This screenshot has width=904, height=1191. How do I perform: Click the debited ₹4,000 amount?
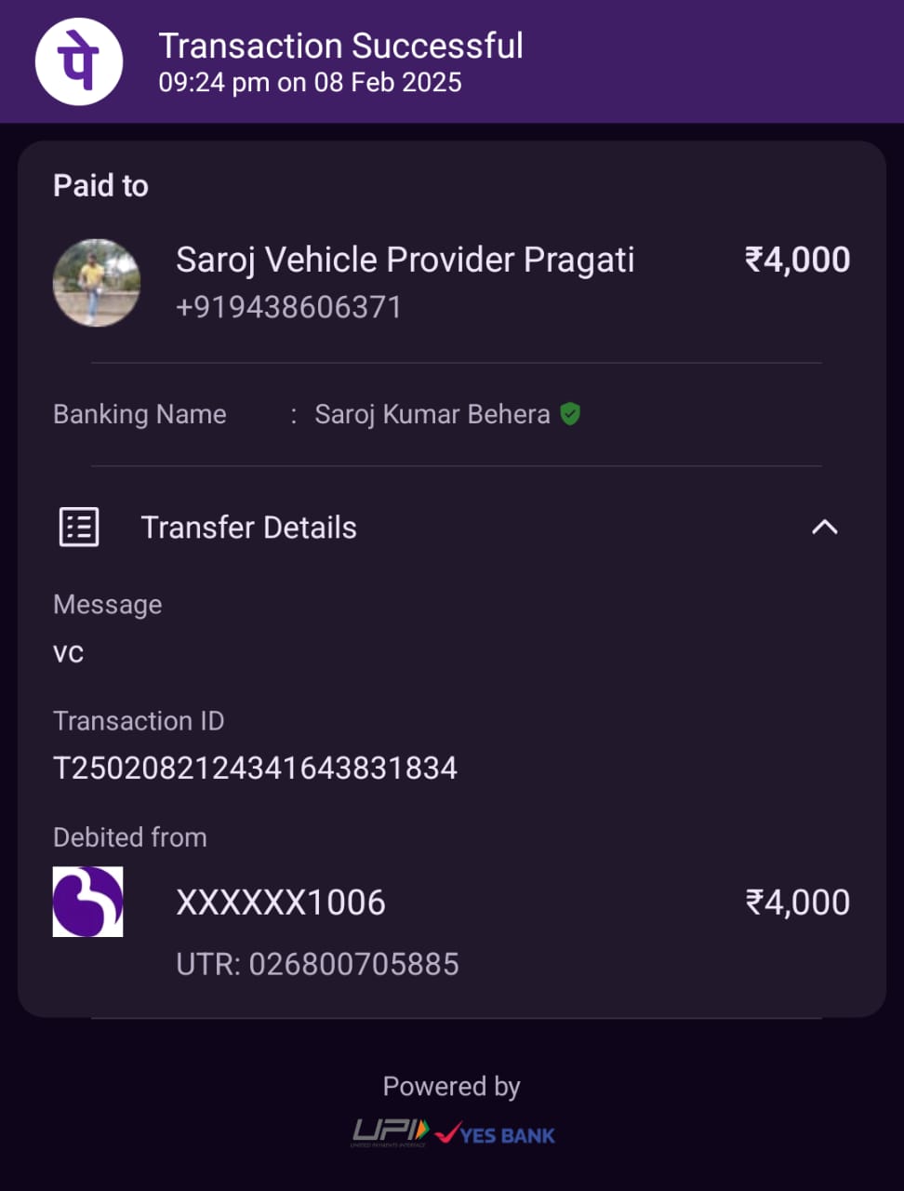pos(797,903)
